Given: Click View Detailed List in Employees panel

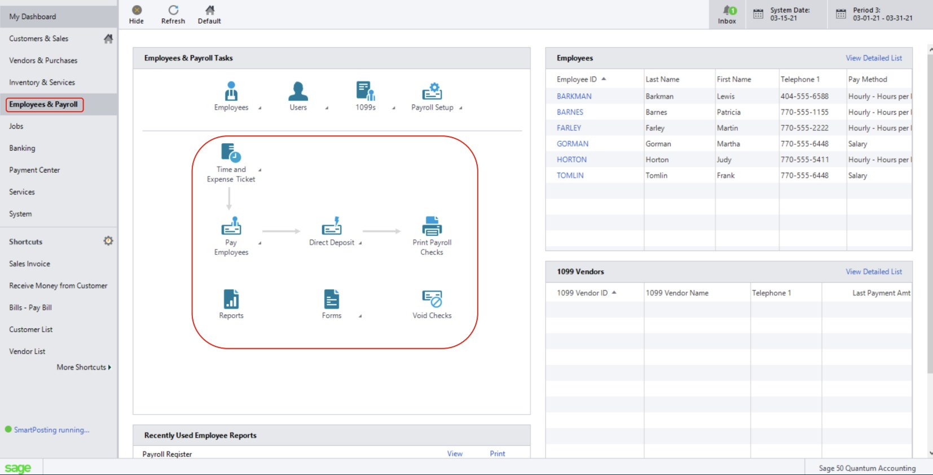Looking at the screenshot, I should pyautogui.click(x=874, y=58).
